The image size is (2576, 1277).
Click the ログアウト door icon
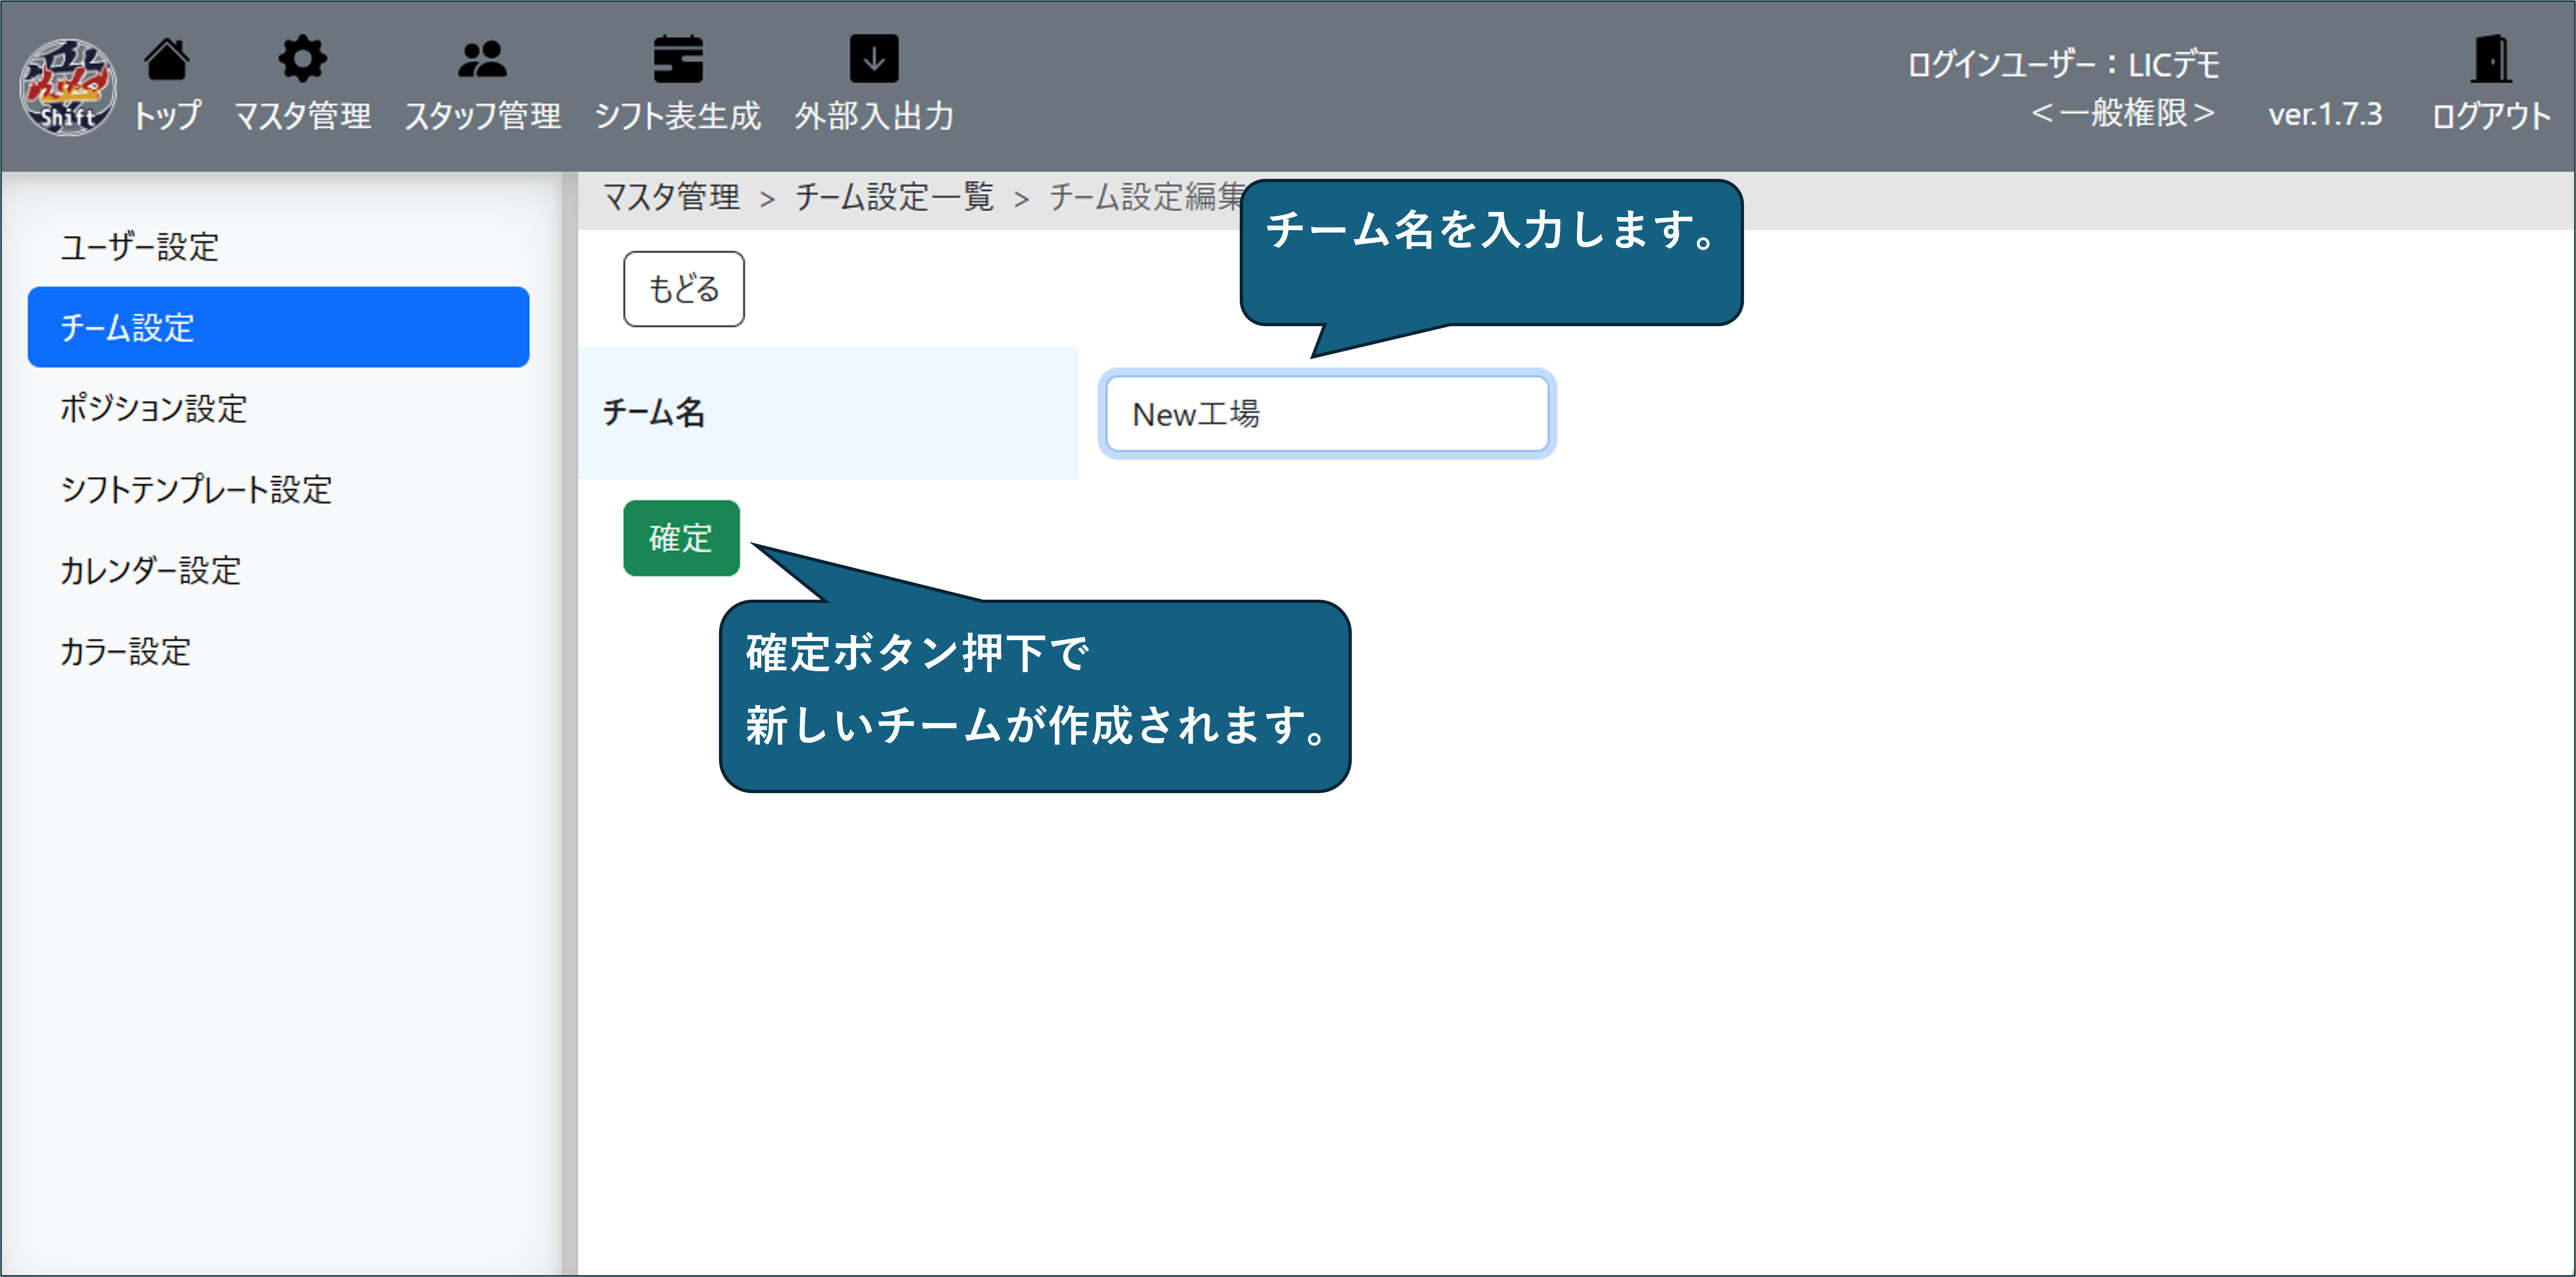tap(2490, 60)
